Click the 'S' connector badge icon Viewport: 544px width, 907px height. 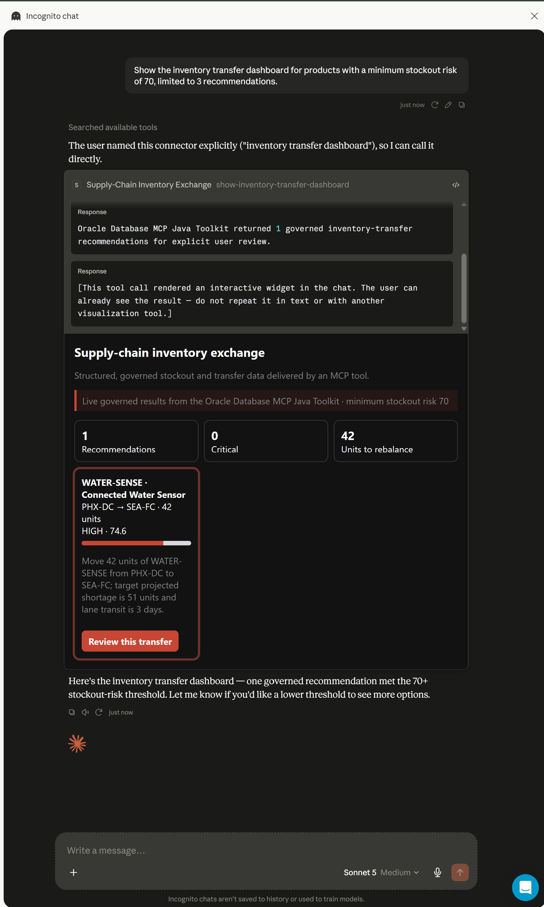pyautogui.click(x=77, y=185)
